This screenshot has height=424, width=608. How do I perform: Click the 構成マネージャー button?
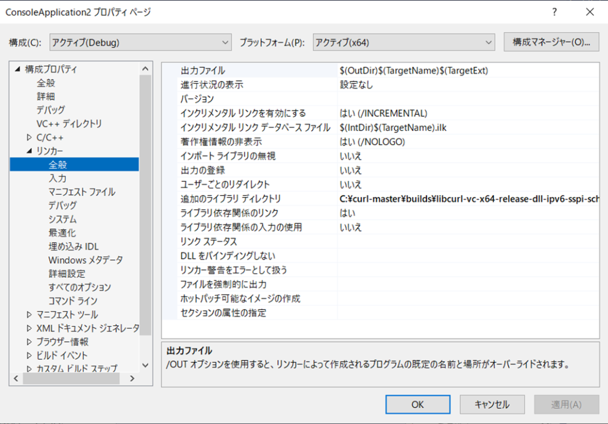coord(551,42)
